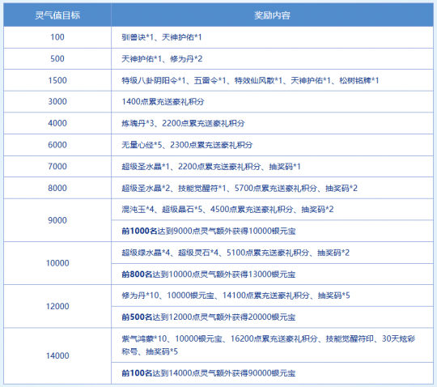Click the 10000 merged target cell
This screenshot has width=437, height=387.
click(57, 263)
